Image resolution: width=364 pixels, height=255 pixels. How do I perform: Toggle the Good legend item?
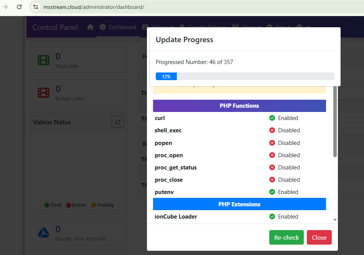(53, 205)
